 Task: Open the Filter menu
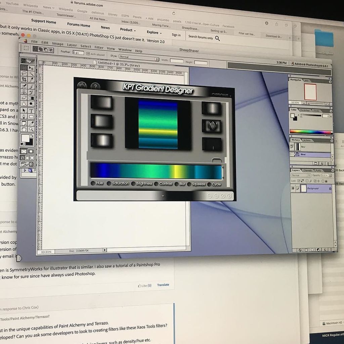tap(99, 47)
